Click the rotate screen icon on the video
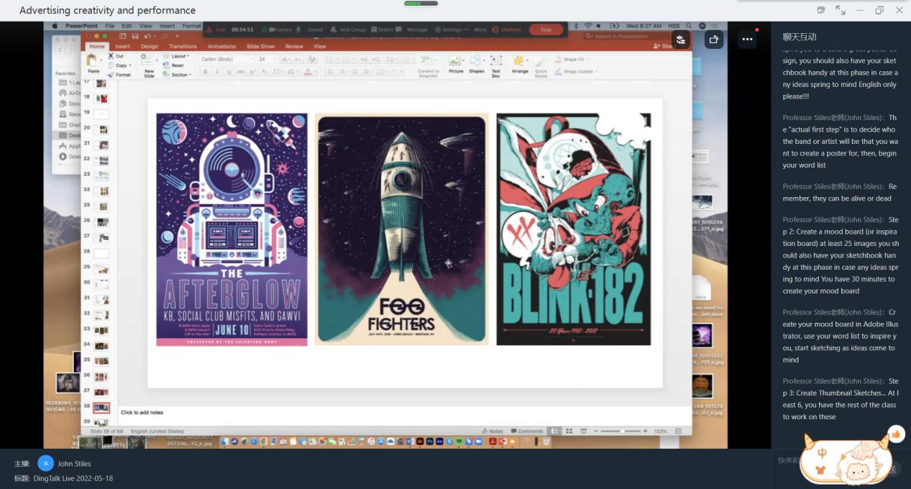Image resolution: width=911 pixels, height=489 pixels. pyautogui.click(x=713, y=40)
